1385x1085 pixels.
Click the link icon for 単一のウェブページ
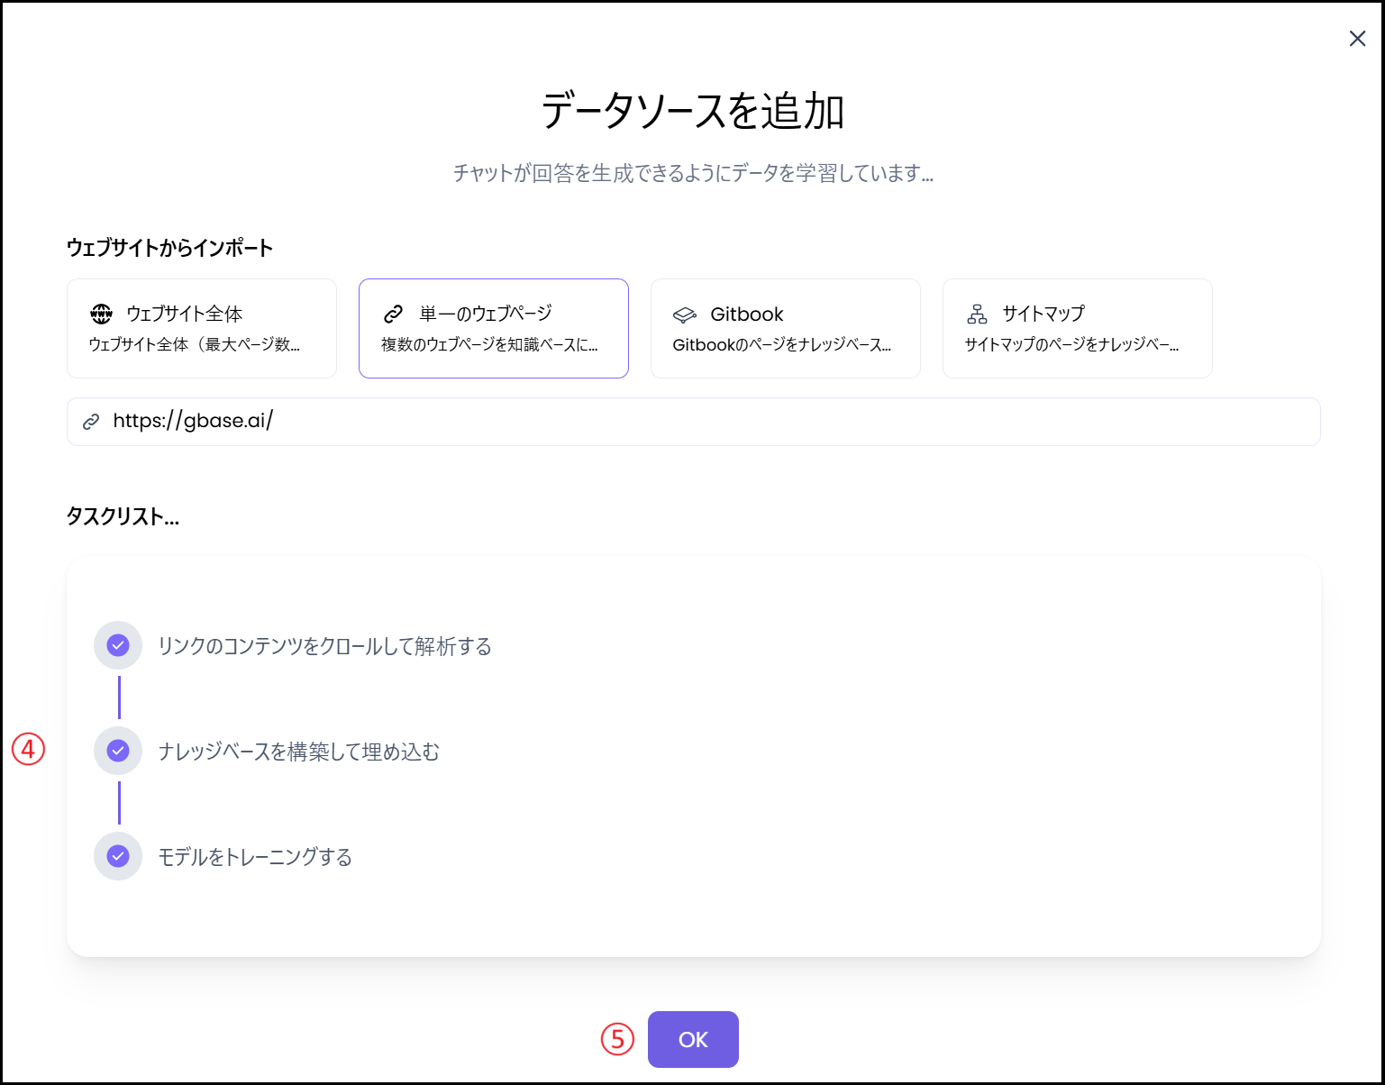(x=393, y=313)
